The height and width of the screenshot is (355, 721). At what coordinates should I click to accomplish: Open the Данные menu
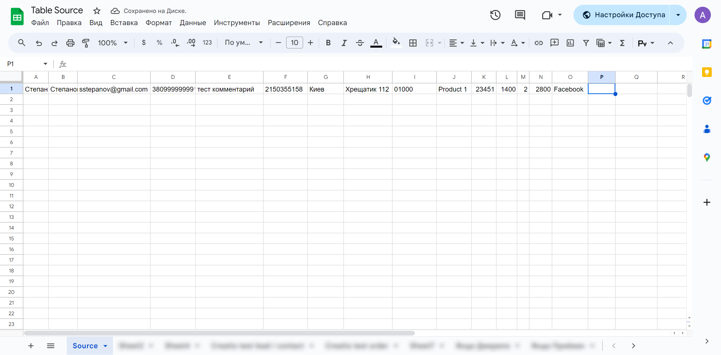click(193, 23)
